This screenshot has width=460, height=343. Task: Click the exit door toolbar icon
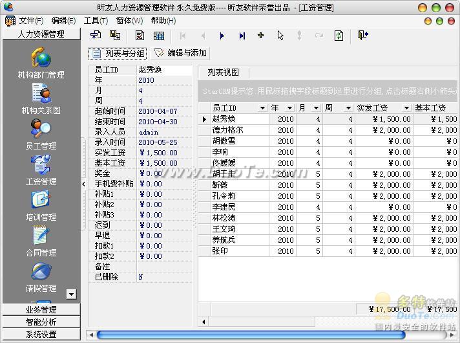pyautogui.click(x=363, y=35)
